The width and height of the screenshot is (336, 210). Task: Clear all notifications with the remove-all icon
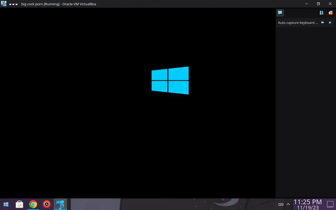330,13
